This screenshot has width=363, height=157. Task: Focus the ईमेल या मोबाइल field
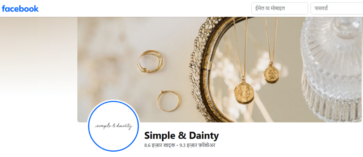click(280, 9)
